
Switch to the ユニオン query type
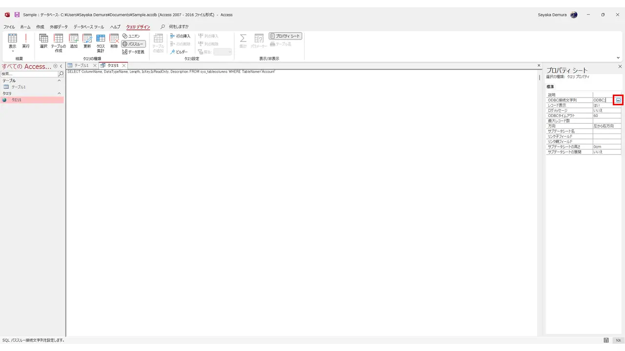(x=131, y=36)
